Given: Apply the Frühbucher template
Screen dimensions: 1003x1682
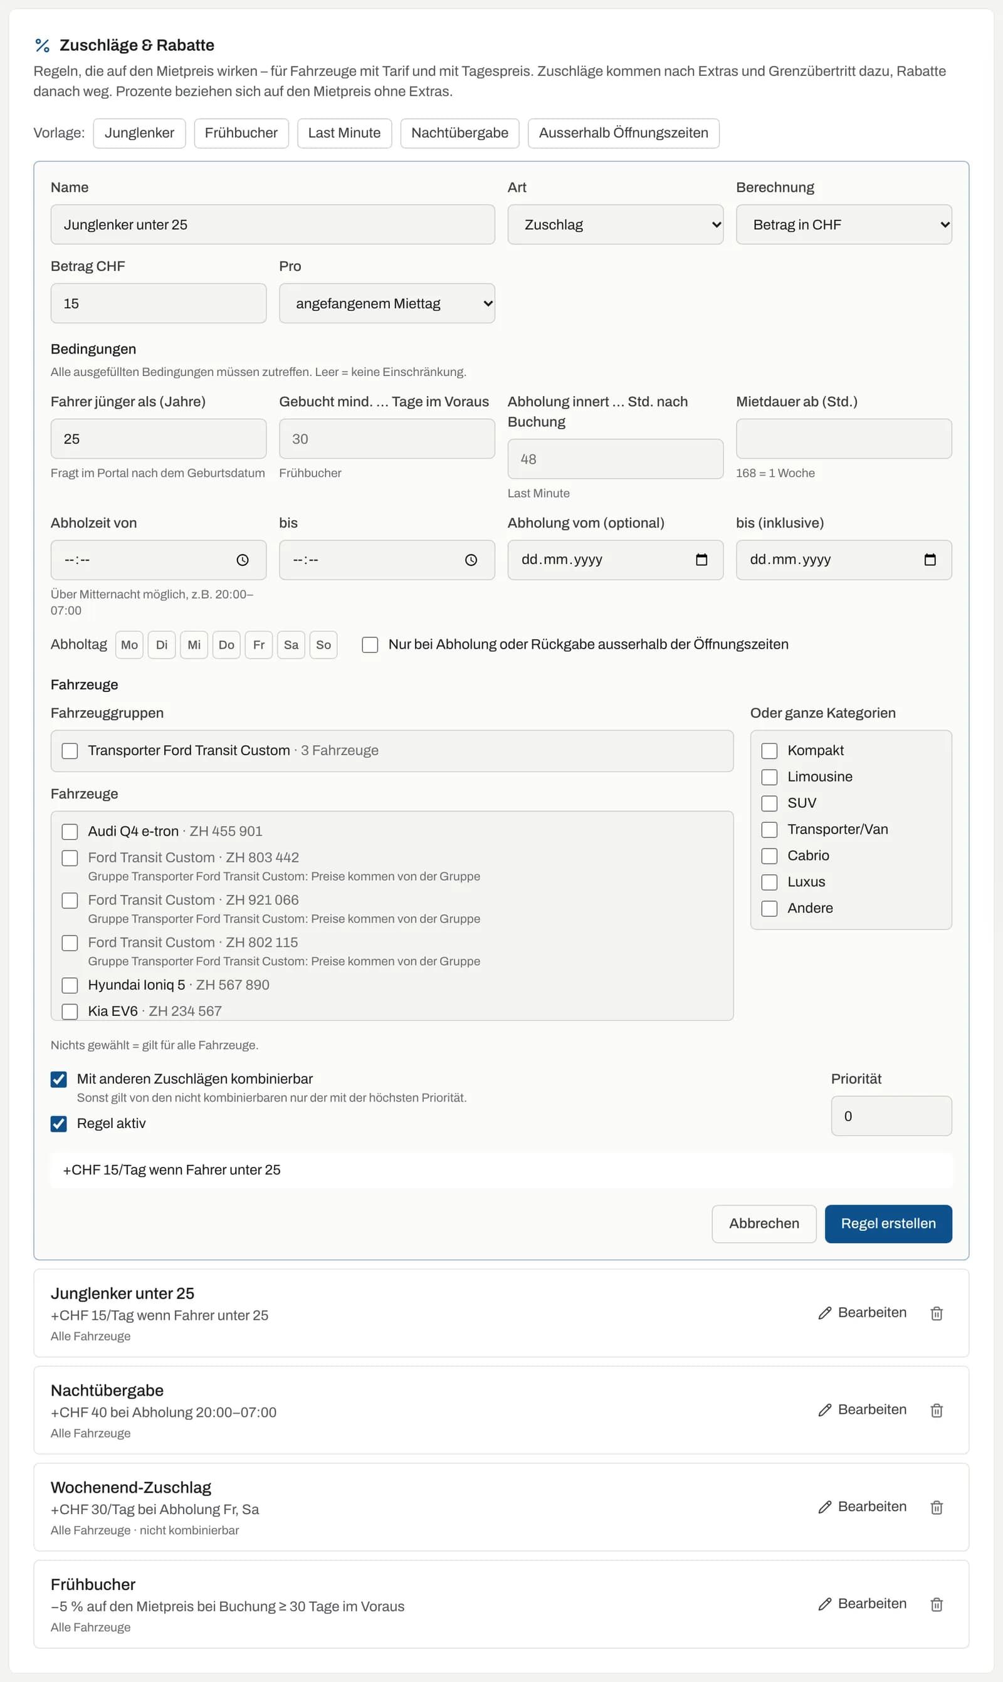Looking at the screenshot, I should [241, 133].
